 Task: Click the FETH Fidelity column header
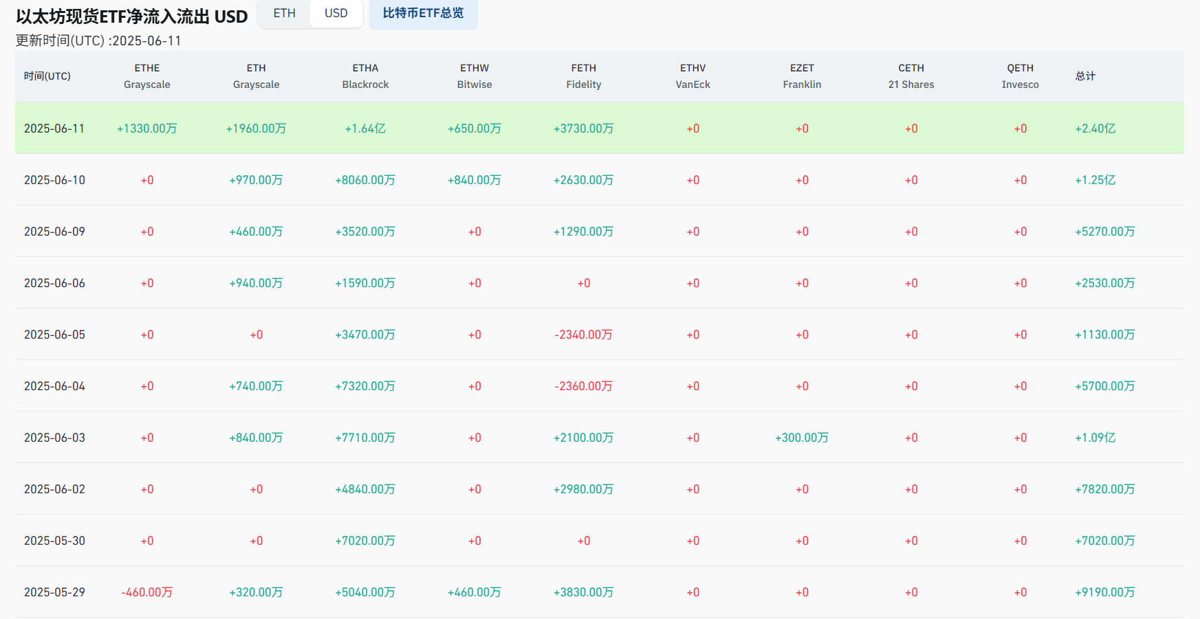tap(583, 76)
